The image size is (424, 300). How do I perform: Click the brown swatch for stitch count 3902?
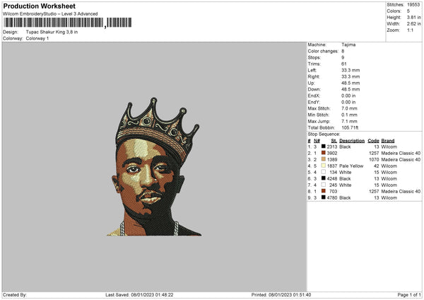tap(323, 153)
